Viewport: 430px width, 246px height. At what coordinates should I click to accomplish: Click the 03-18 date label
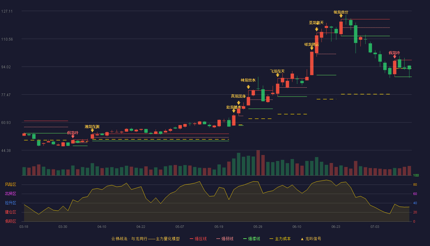24,227
